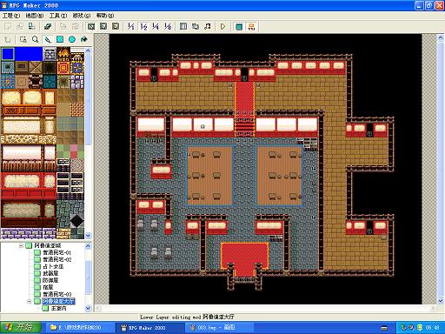
Task: Open the 工程(P) project menu
Action: click(11, 16)
